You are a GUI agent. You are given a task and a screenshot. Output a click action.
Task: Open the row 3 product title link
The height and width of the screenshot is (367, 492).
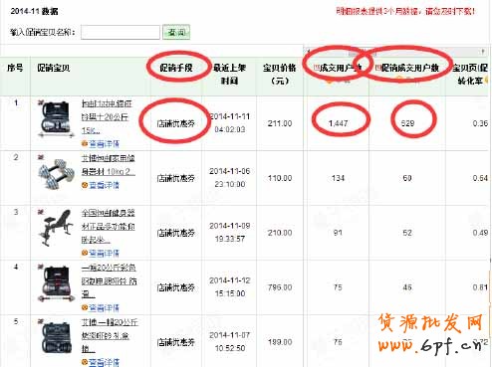[108, 227]
